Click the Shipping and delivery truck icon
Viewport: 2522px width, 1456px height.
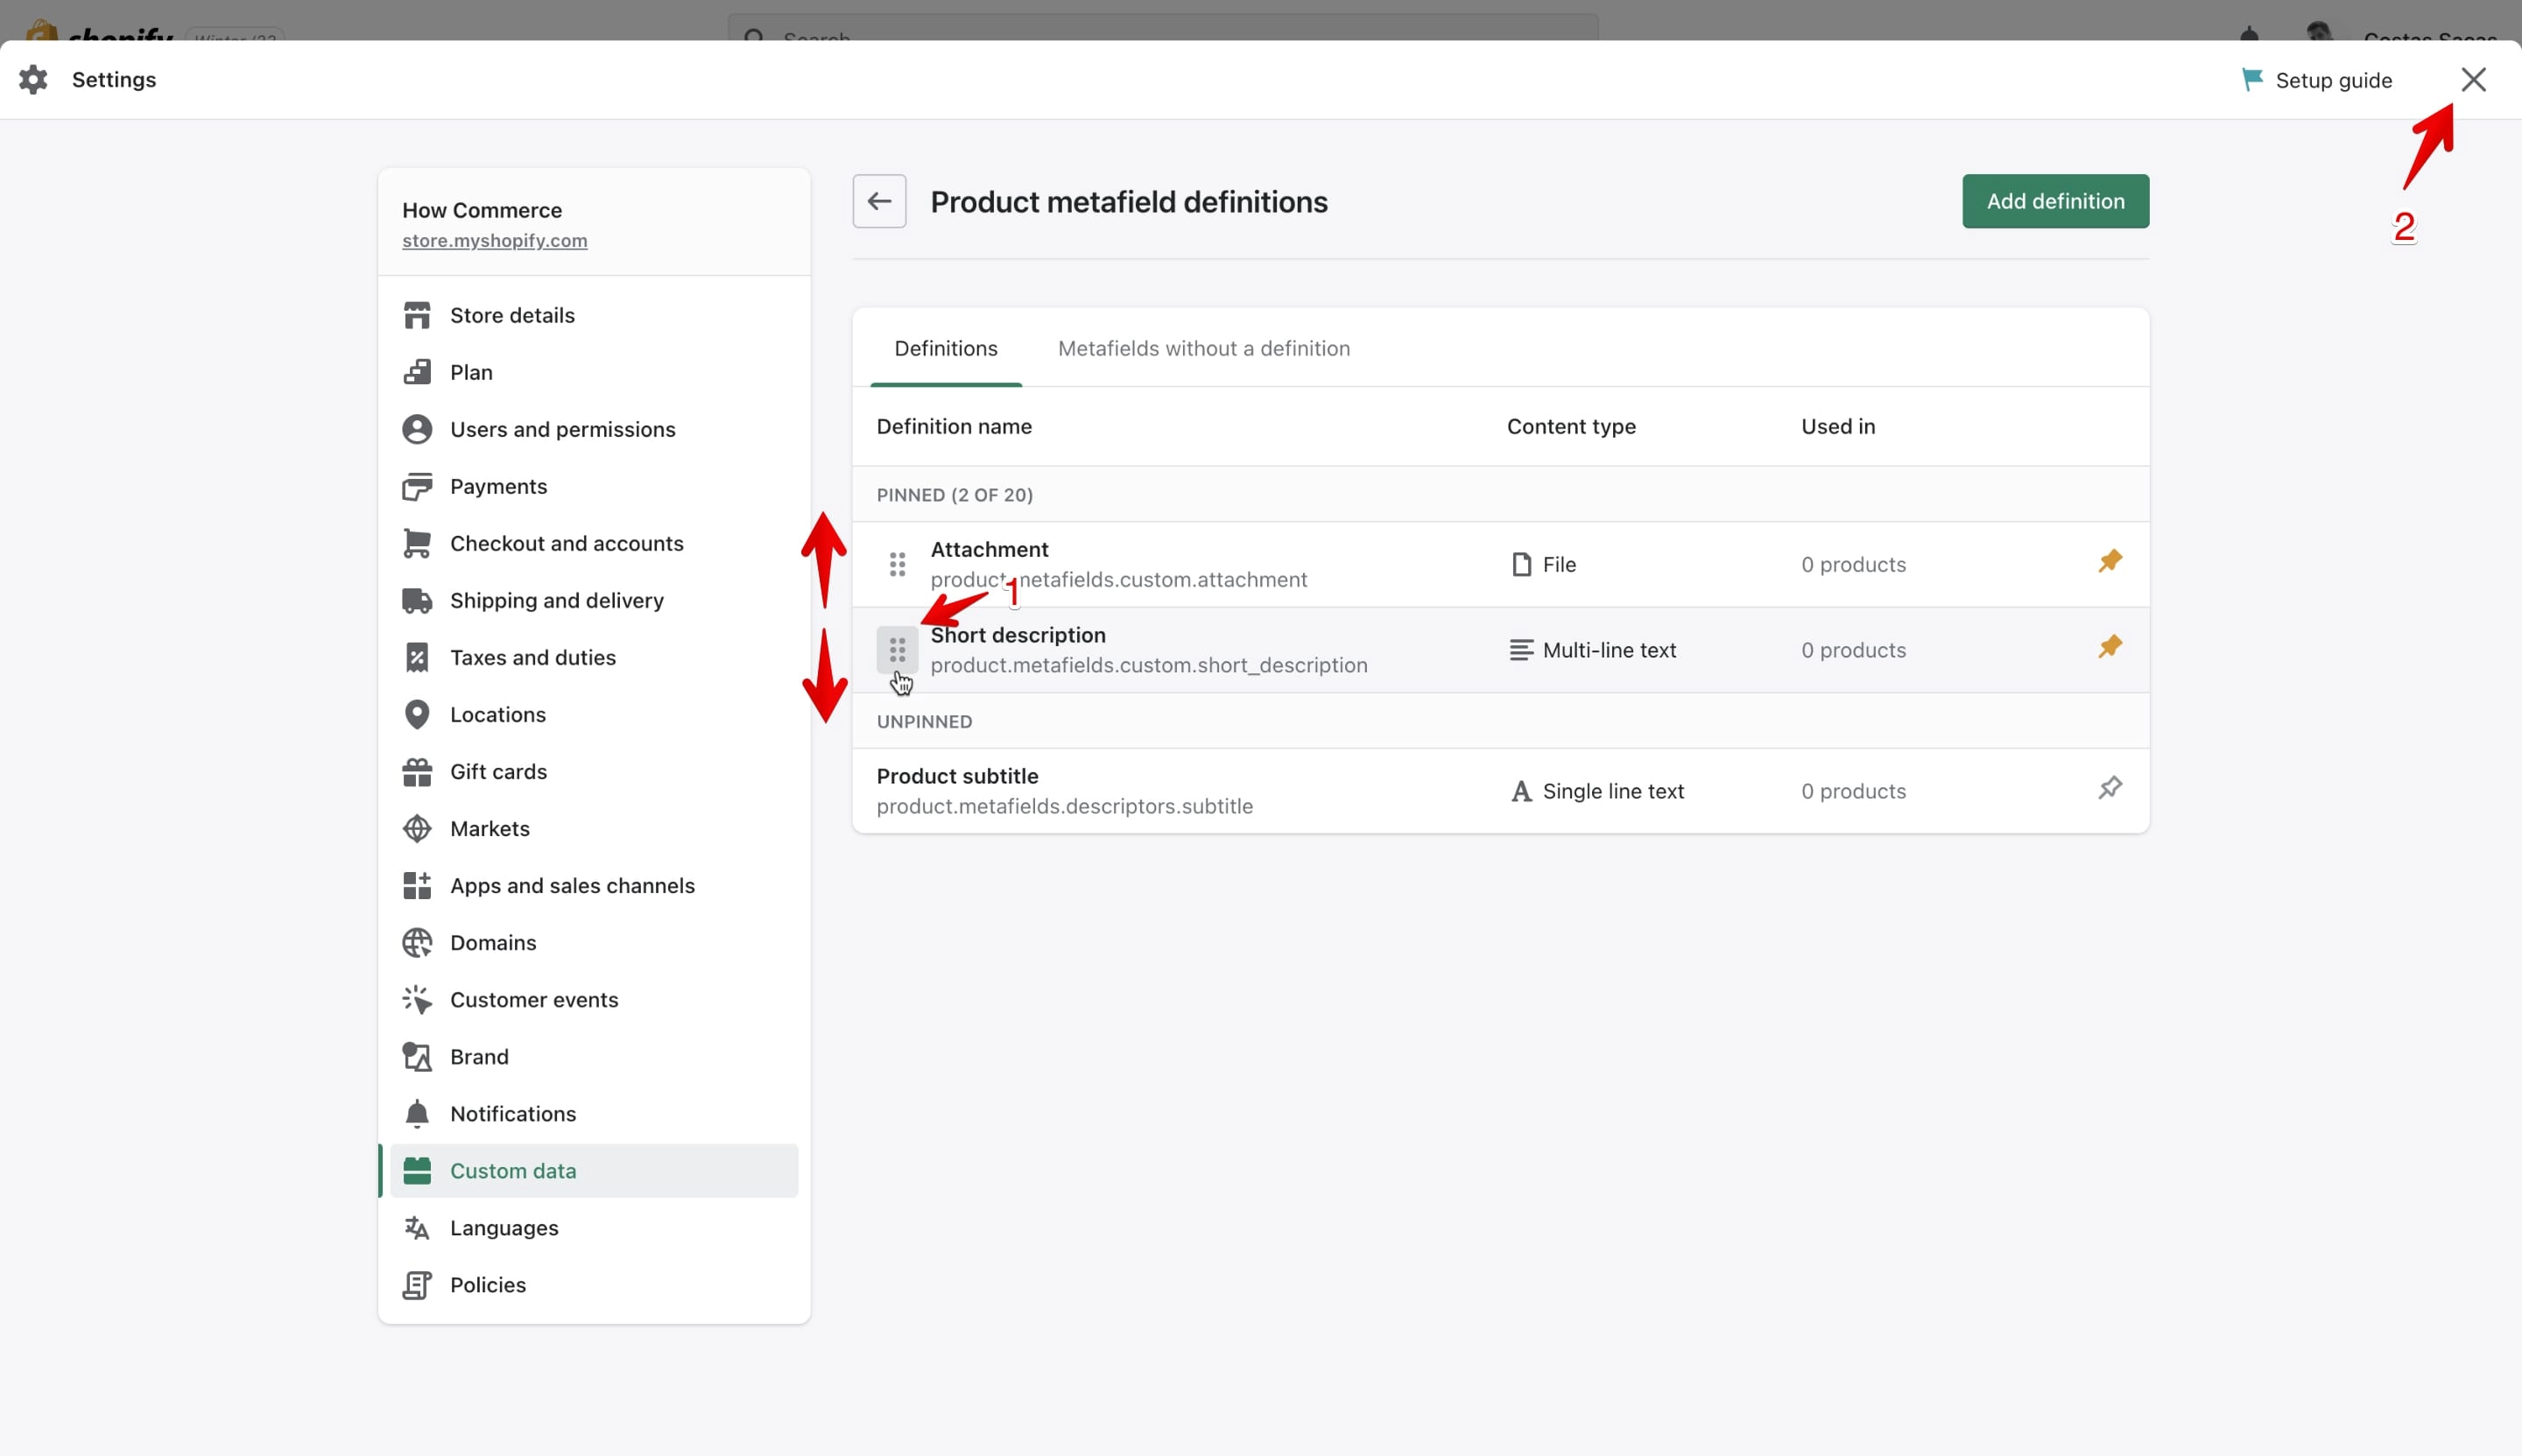coord(417,600)
